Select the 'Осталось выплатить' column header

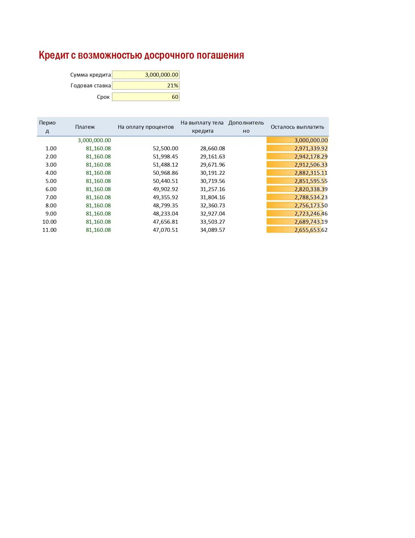297,127
